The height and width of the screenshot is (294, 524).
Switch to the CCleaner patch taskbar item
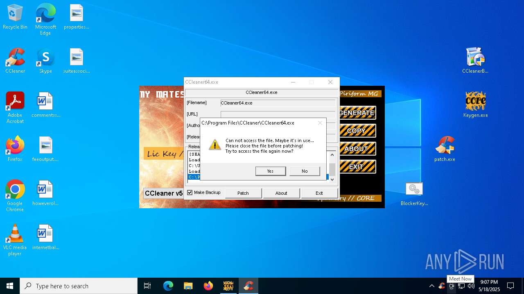point(248,286)
